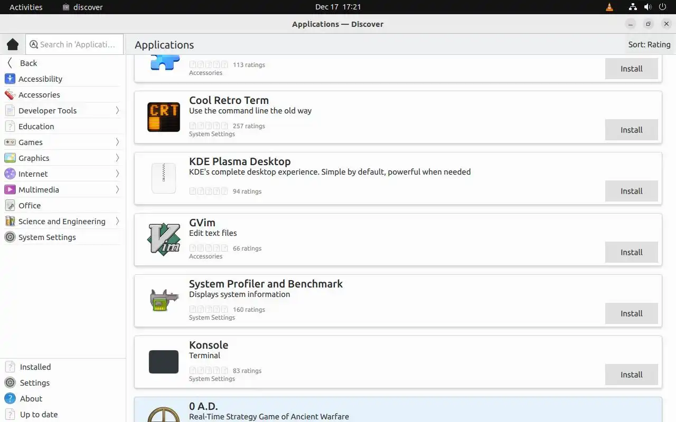Click the 257 ratings text
This screenshot has height=422, width=676.
click(x=249, y=126)
